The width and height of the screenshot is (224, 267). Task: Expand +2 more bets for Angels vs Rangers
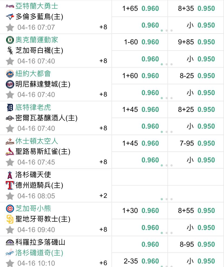[x=103, y=196]
